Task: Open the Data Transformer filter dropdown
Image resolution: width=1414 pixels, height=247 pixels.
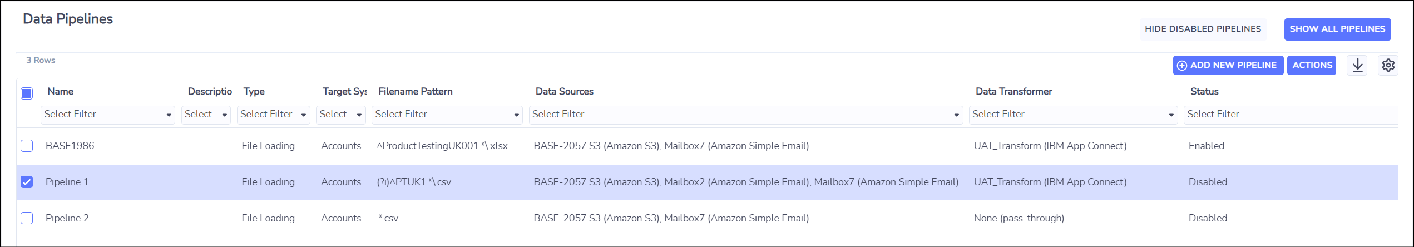Action: pos(1073,115)
